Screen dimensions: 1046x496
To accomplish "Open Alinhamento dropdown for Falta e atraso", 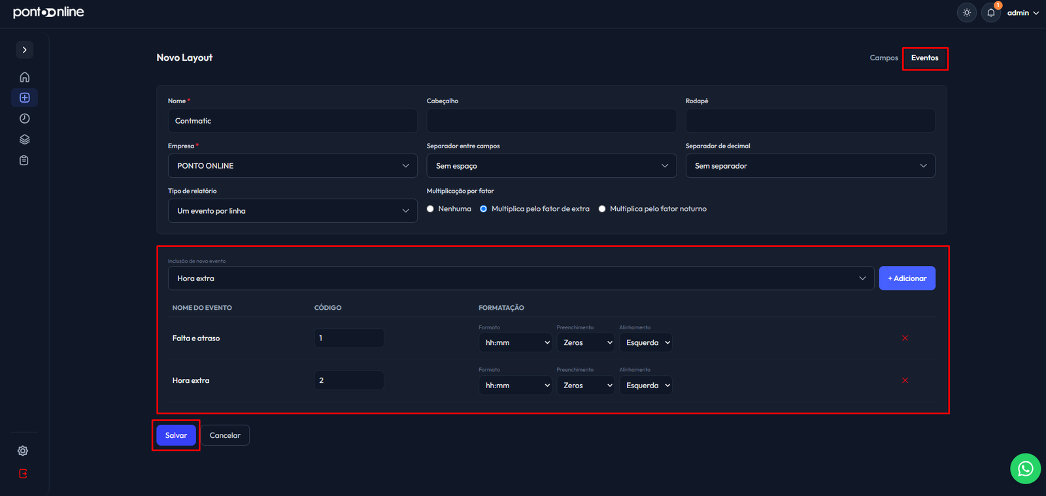I will tap(646, 342).
